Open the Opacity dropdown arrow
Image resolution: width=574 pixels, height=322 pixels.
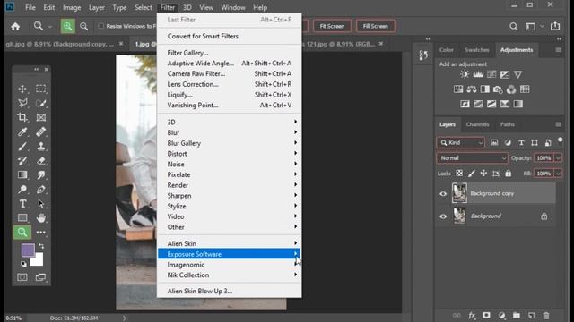[x=558, y=158]
